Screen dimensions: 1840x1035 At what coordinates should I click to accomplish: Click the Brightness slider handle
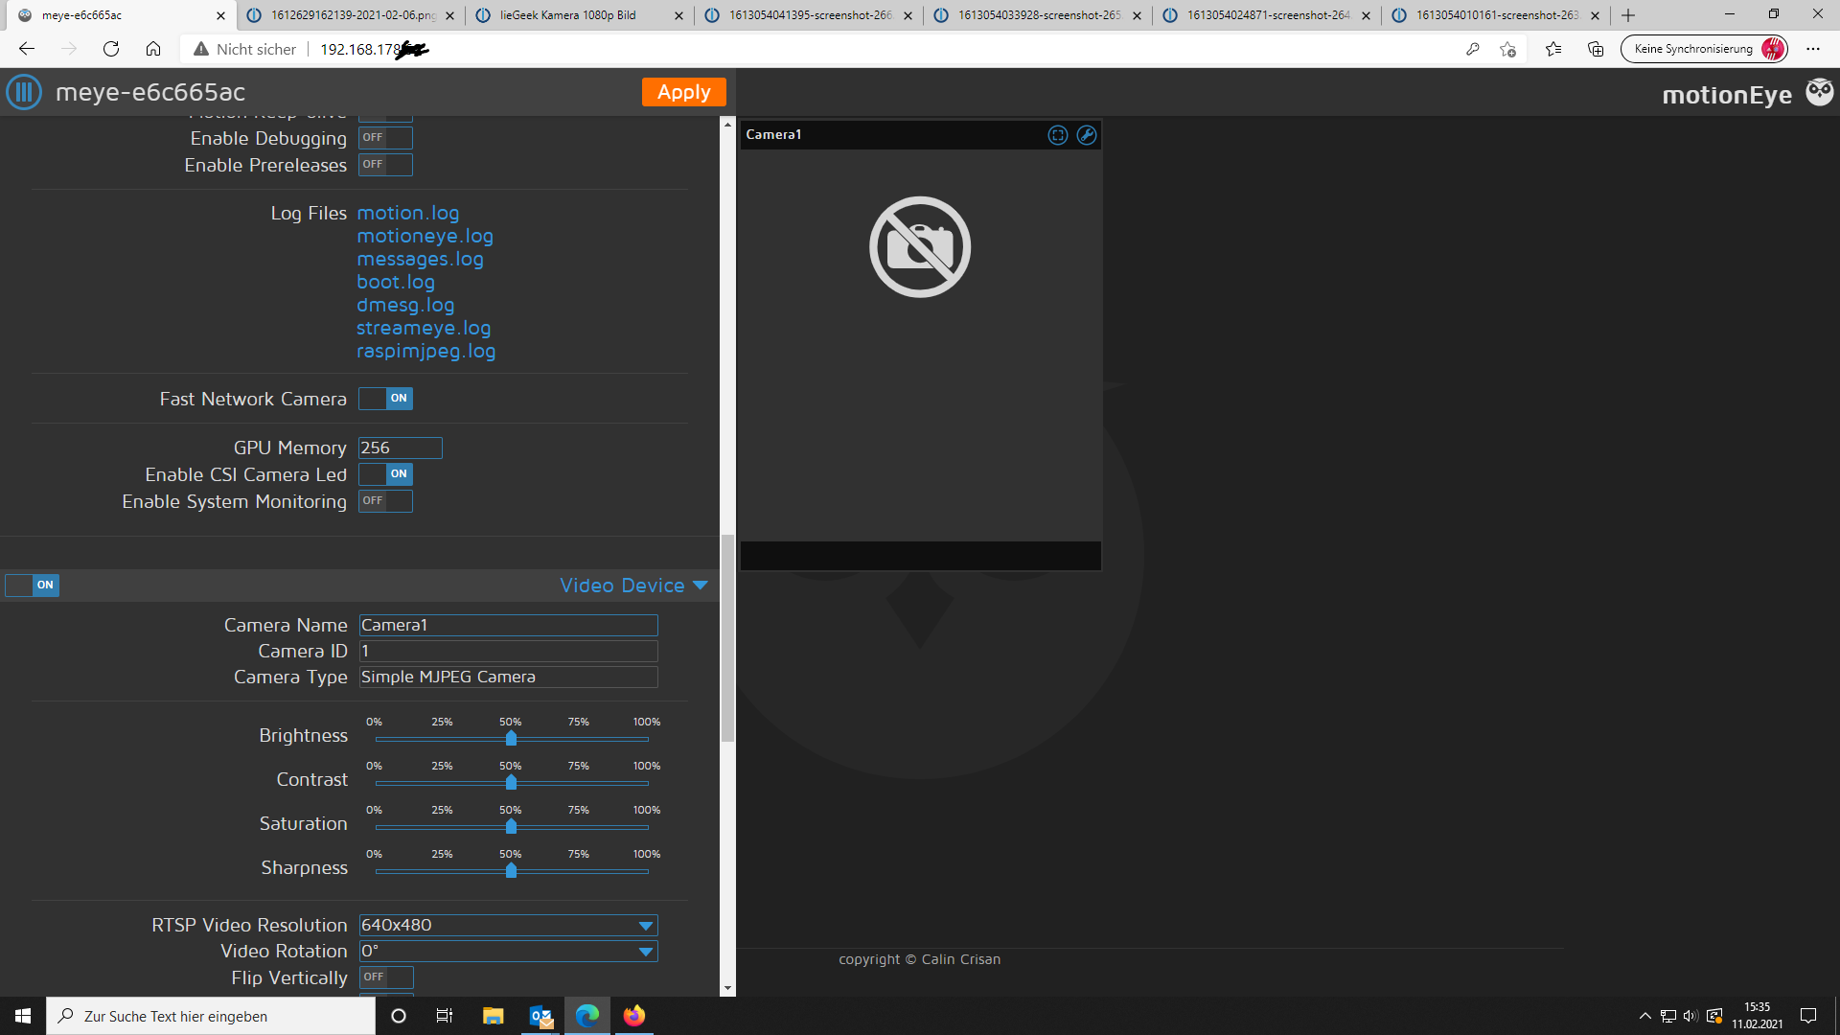[511, 738]
